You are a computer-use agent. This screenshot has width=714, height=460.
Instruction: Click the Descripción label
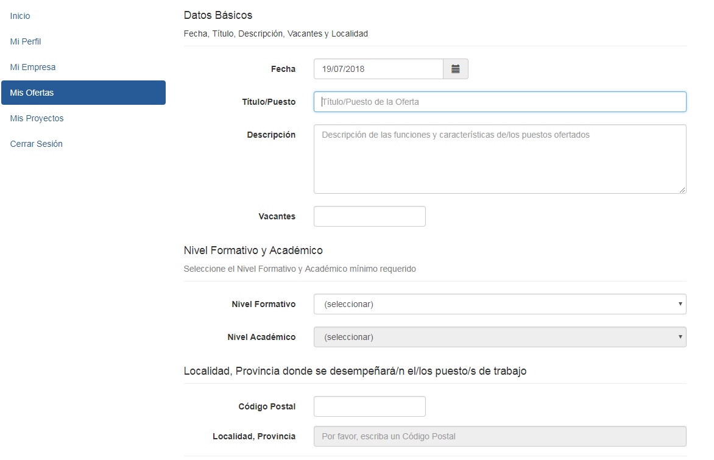[x=271, y=135]
